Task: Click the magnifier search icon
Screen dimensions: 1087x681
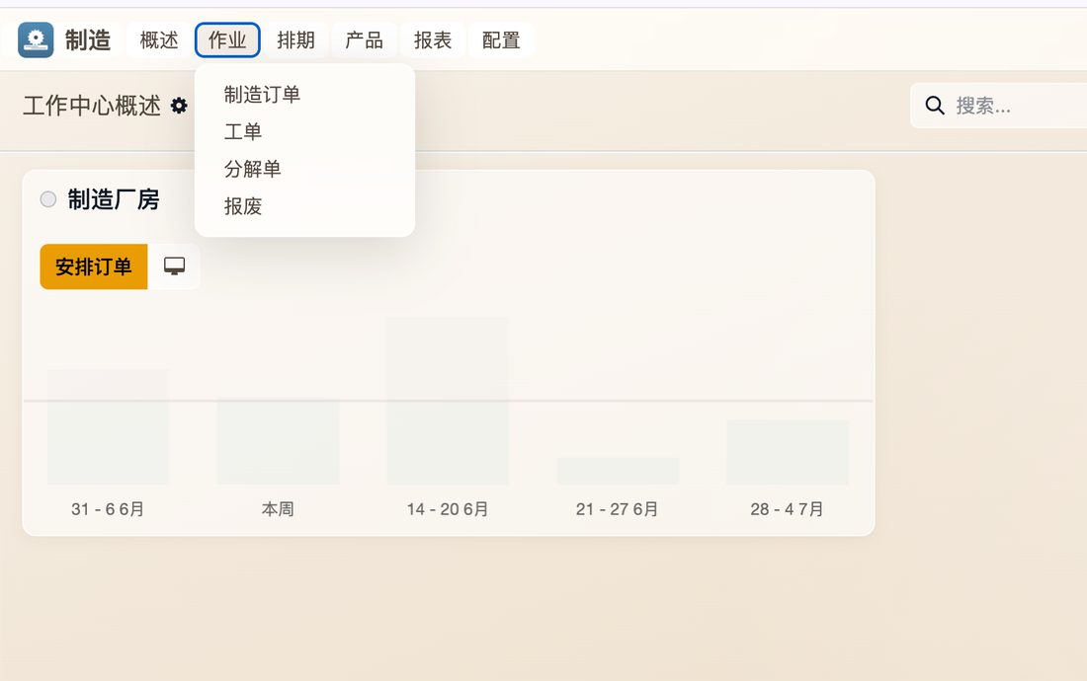Action: point(935,106)
